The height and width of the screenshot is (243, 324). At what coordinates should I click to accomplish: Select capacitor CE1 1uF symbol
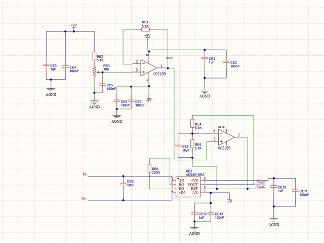[205, 58]
